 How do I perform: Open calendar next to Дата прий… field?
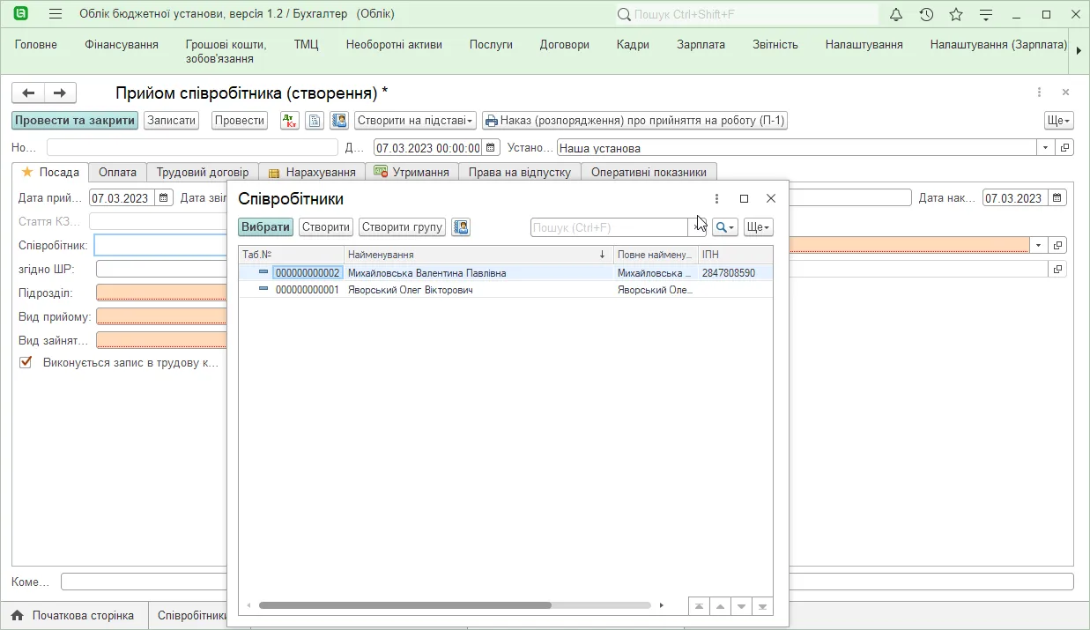click(164, 198)
